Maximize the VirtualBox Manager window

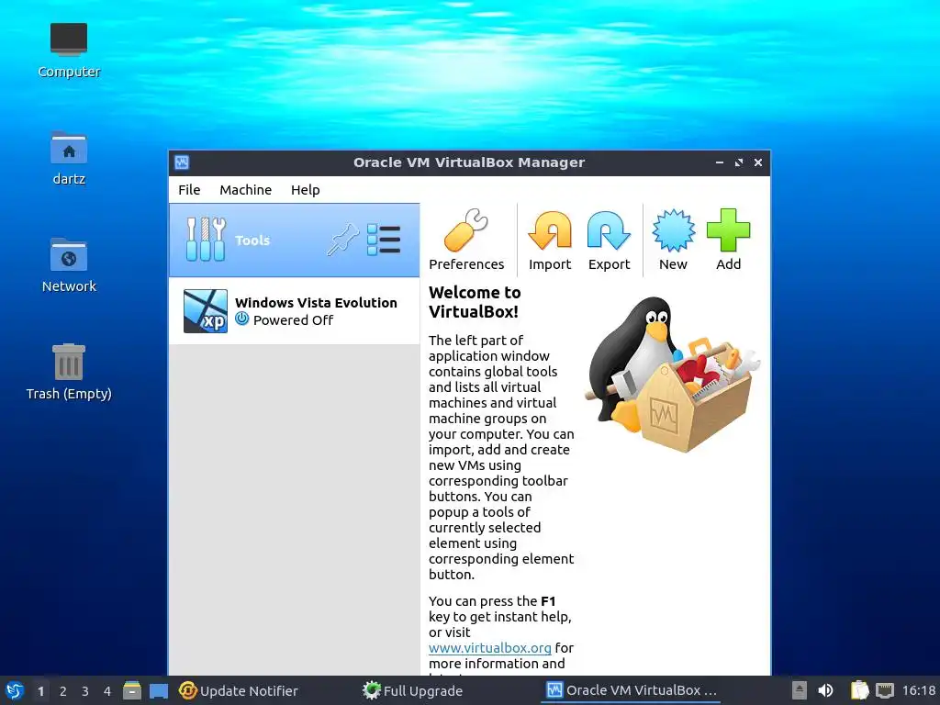(x=739, y=162)
